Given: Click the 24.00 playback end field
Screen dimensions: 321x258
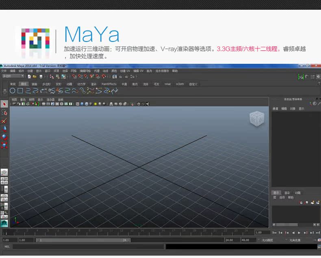Looking at the screenshot, I should point(232,240).
